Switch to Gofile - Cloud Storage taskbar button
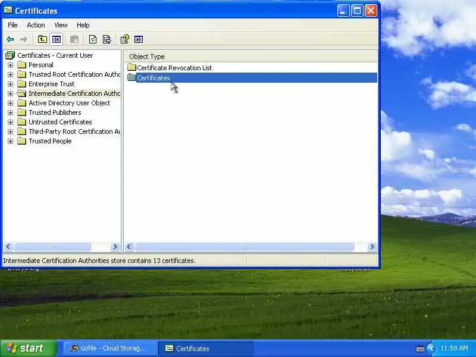 click(110, 348)
